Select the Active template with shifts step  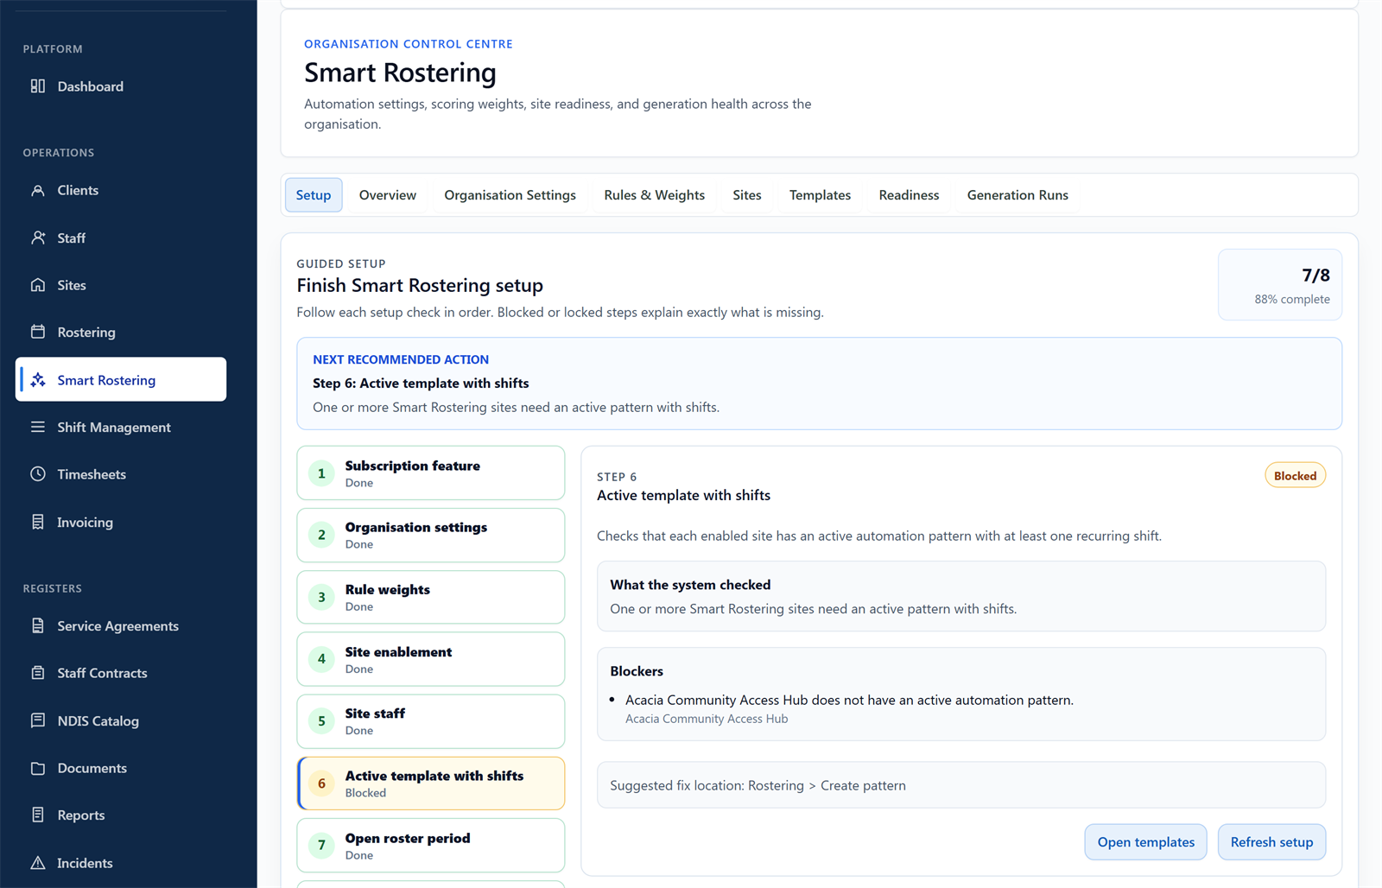pyautogui.click(x=431, y=783)
